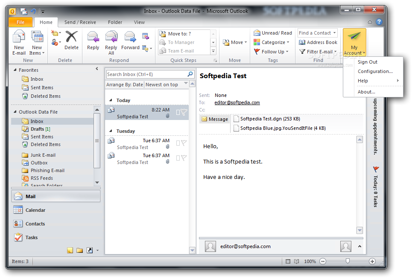Click the Folder List icon in navigation bar
Screen dimensions: 412x278
(x=79, y=250)
